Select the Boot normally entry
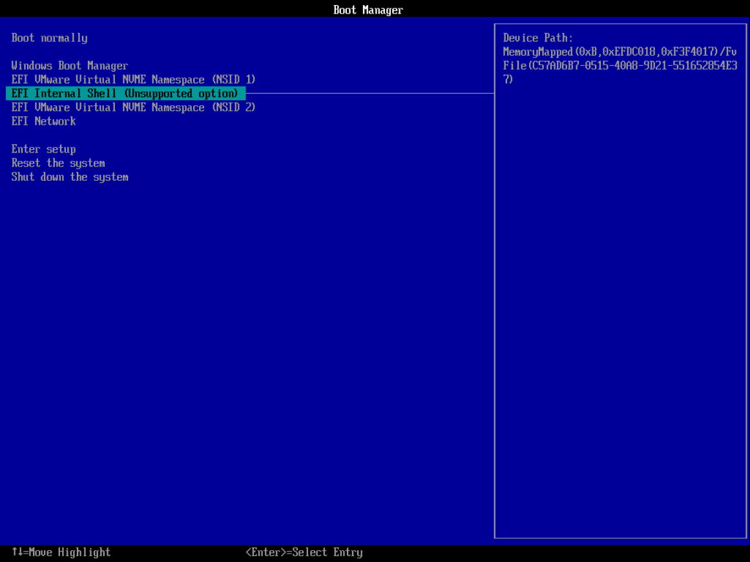Viewport: 750px width, 562px height. pos(48,37)
